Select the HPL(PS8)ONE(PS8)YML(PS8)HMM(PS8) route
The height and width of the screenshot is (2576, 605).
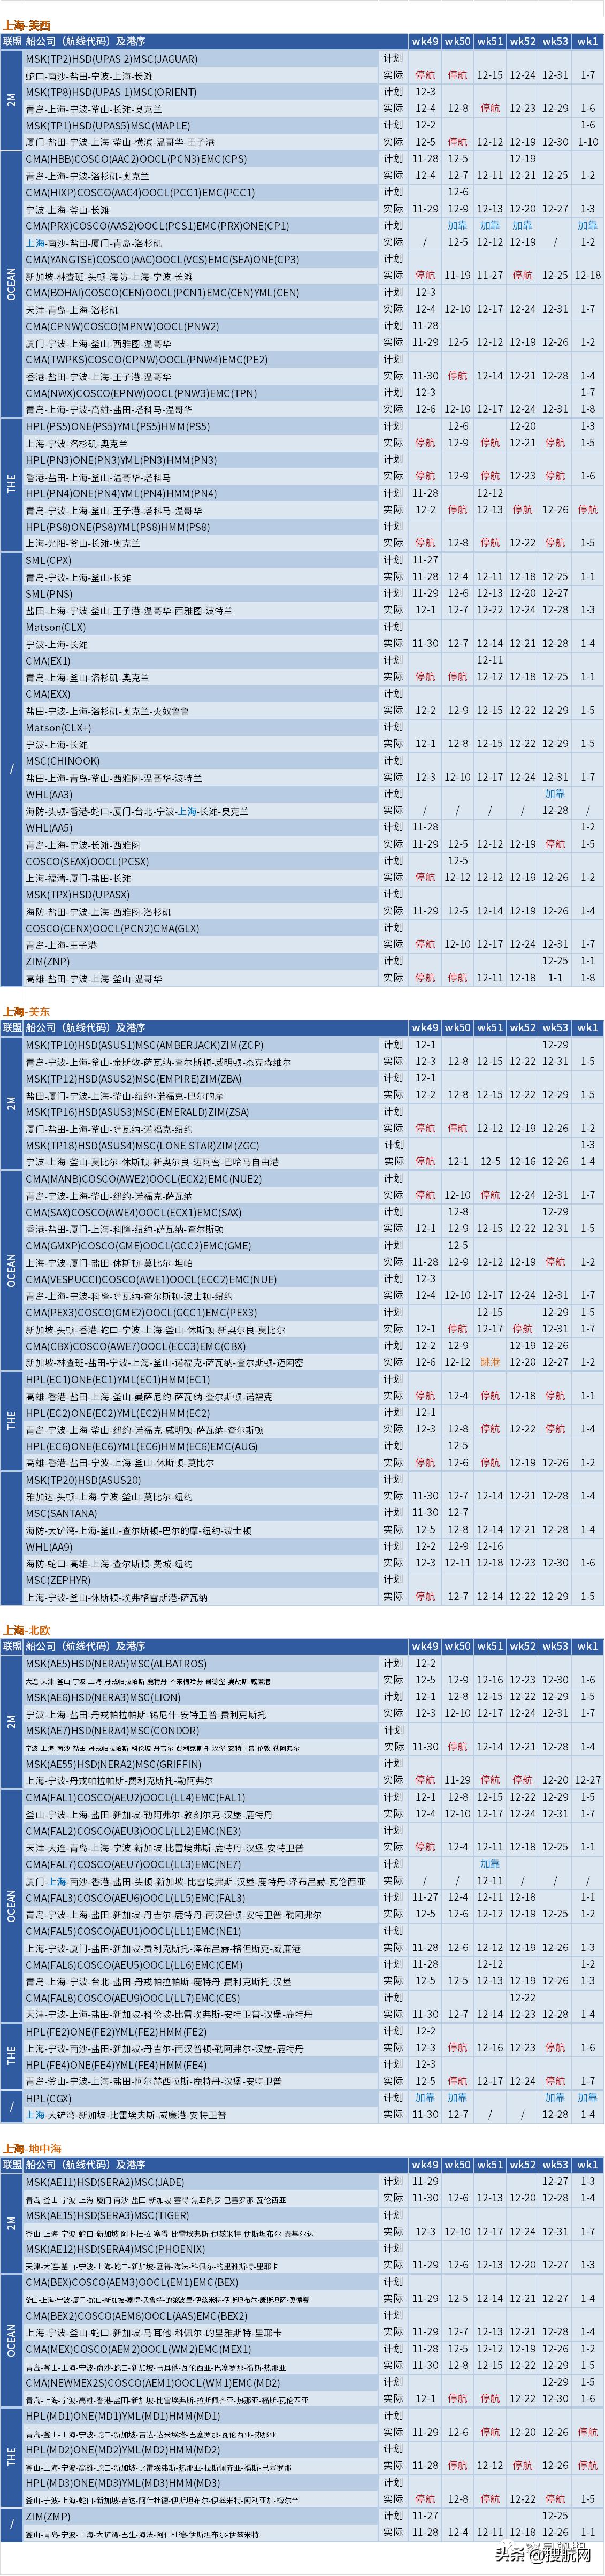point(118,527)
